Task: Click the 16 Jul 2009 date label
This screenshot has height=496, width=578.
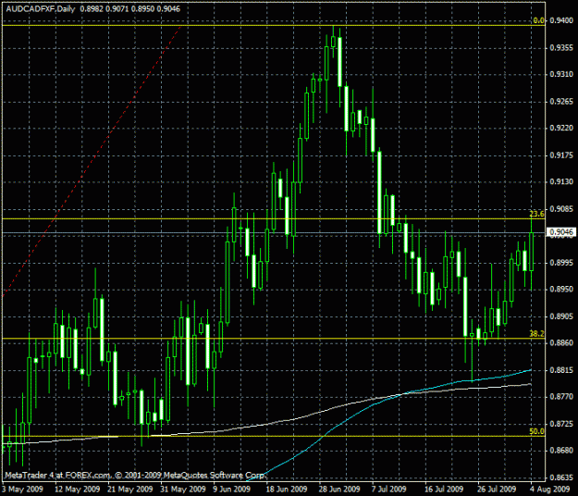Action: [x=444, y=490]
